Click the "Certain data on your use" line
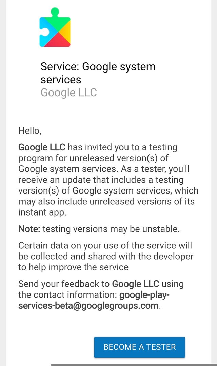This screenshot has width=217, height=366. click(x=105, y=245)
